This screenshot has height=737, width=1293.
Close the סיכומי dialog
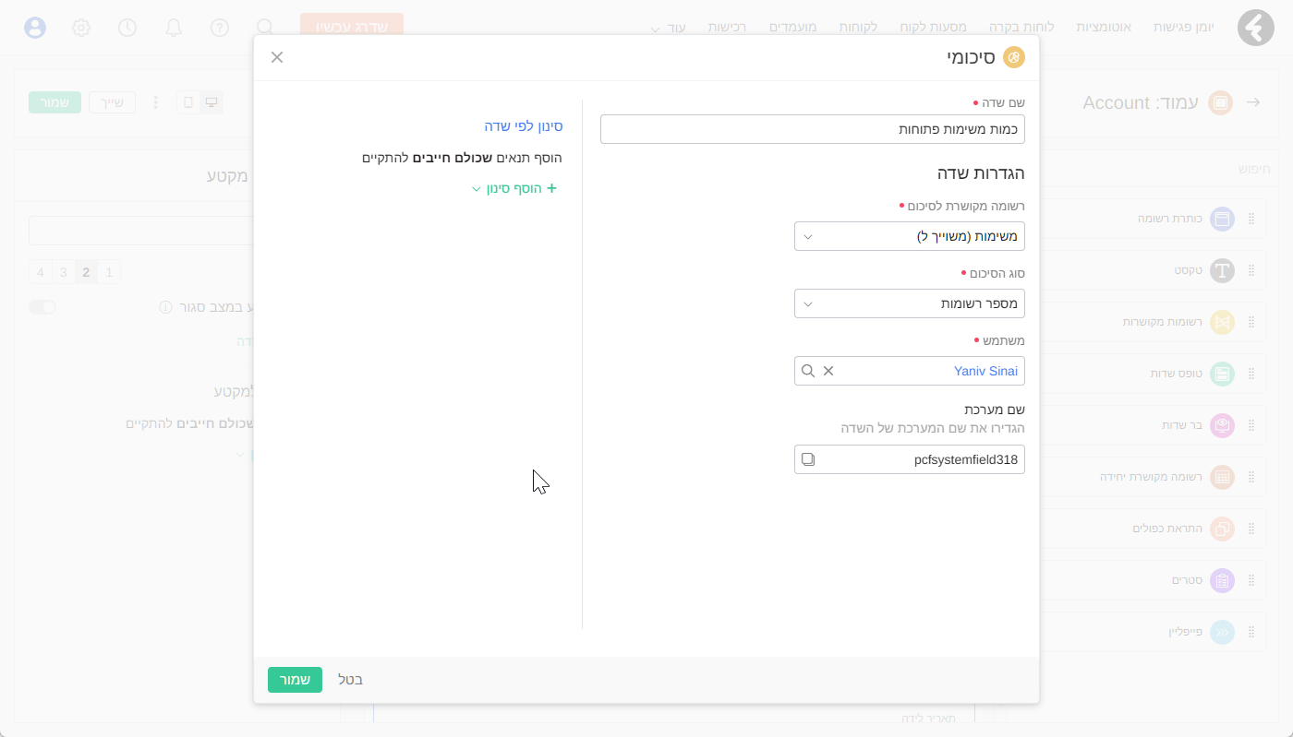click(x=277, y=57)
